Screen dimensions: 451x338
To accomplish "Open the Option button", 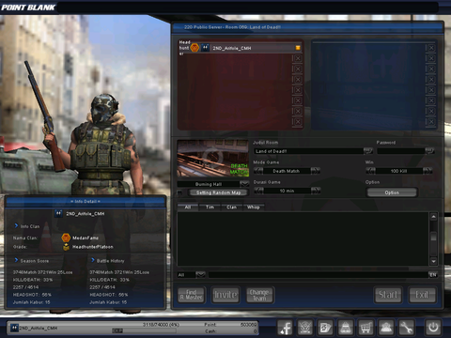I will tap(392, 192).
